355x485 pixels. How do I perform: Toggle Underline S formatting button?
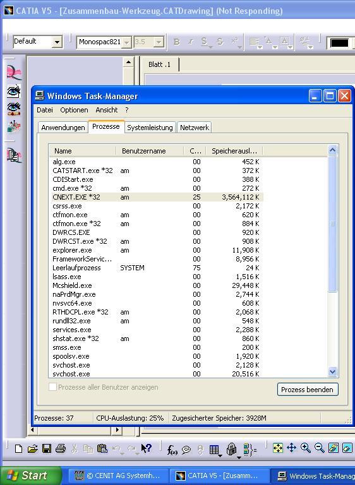[204, 42]
